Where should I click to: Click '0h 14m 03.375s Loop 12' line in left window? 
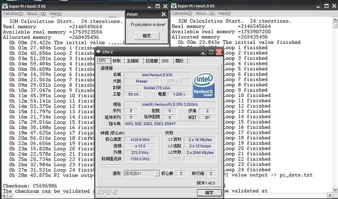pos(52,106)
